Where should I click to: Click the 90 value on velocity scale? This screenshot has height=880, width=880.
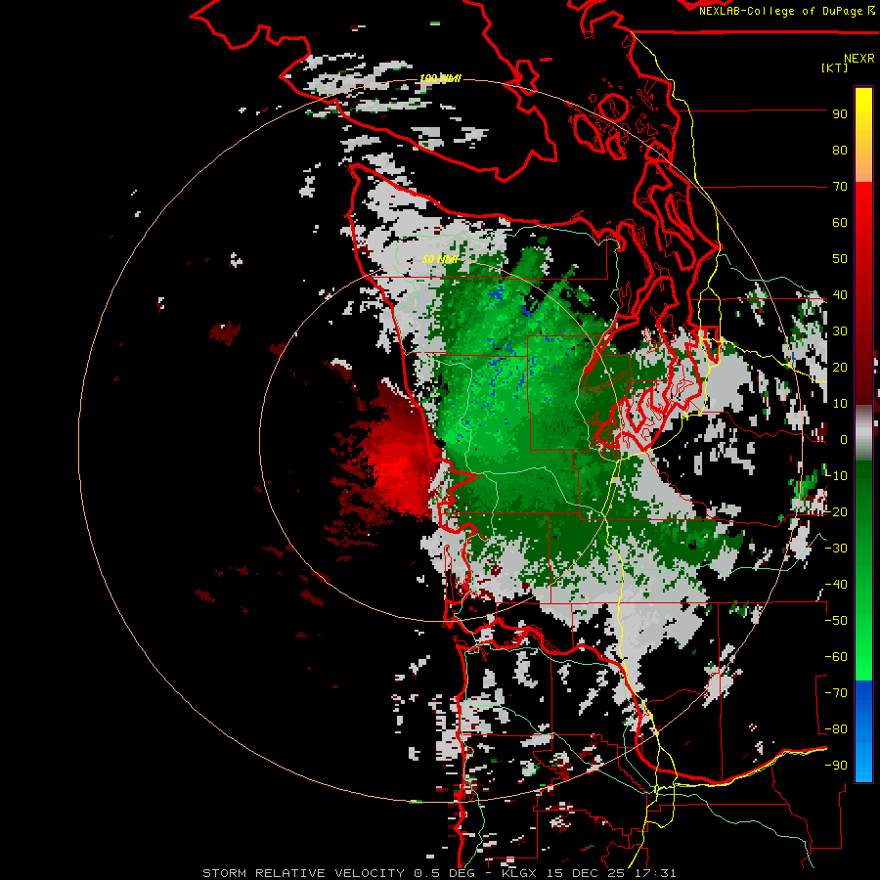840,114
